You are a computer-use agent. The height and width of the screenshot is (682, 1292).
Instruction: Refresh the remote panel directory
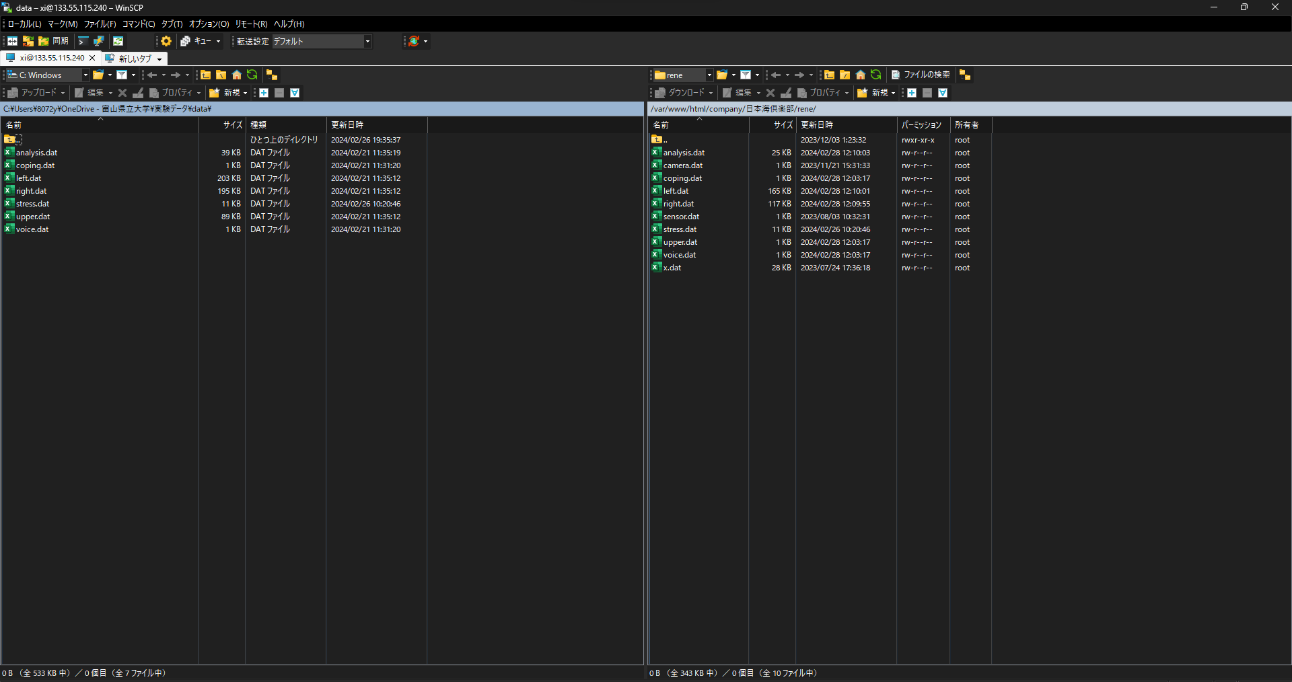point(875,75)
